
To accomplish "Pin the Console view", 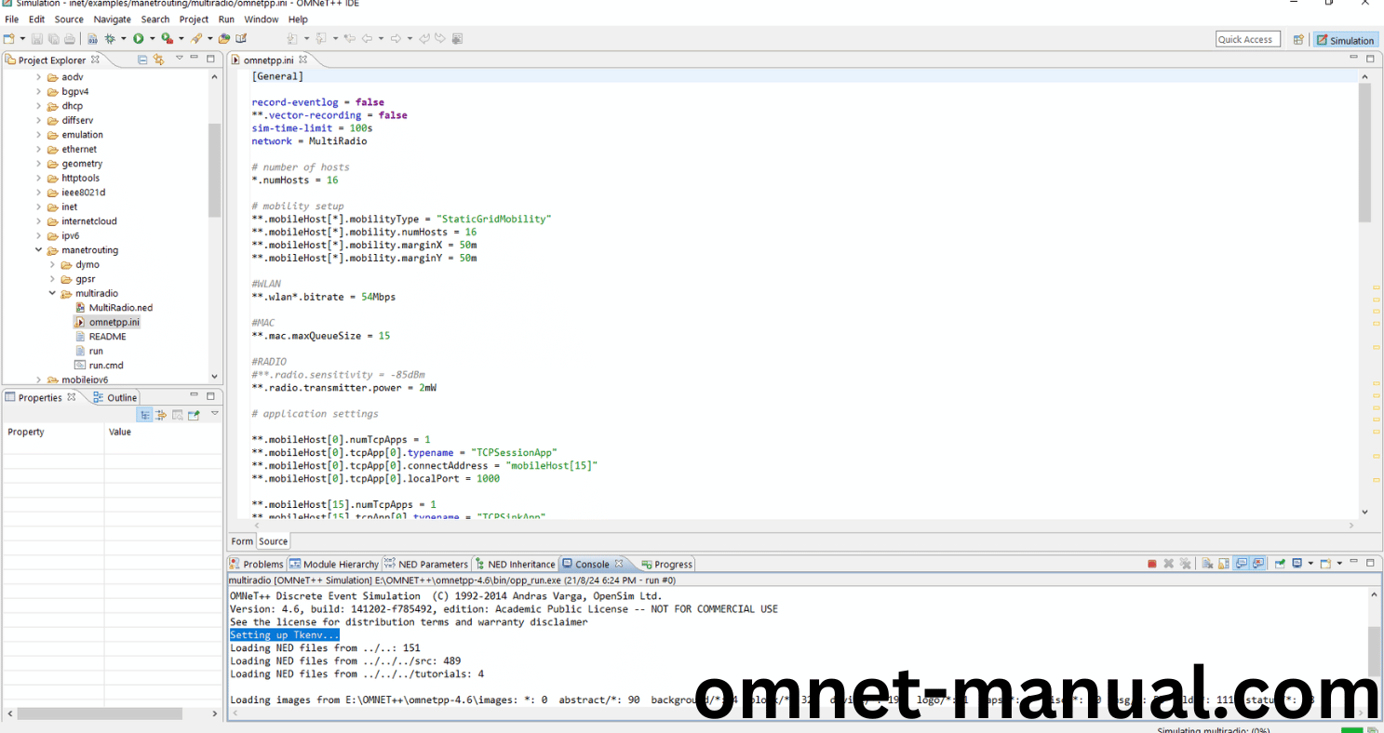I will 1280,564.
